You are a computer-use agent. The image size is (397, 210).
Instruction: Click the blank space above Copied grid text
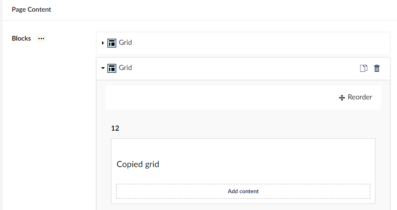[243, 148]
